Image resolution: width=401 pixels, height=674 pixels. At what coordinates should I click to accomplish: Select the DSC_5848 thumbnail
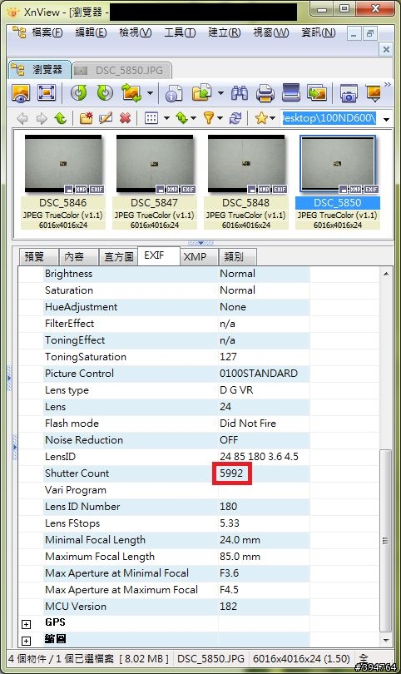pyautogui.click(x=246, y=182)
